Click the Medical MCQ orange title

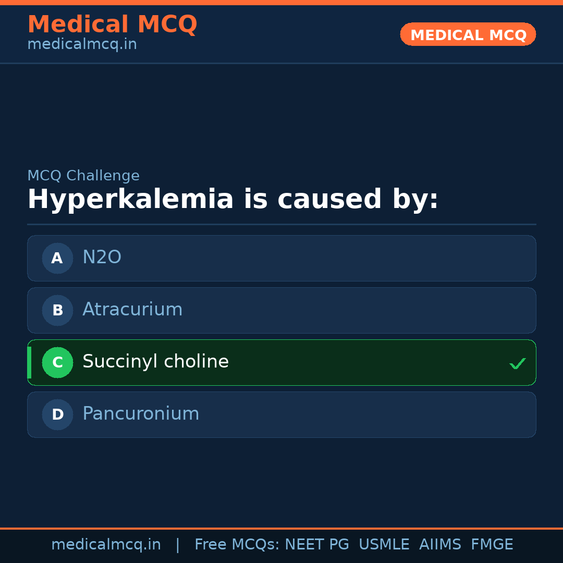(x=112, y=25)
